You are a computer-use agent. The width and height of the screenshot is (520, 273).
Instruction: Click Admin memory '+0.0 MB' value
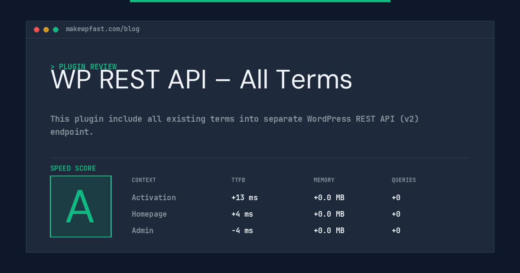pyautogui.click(x=329, y=231)
